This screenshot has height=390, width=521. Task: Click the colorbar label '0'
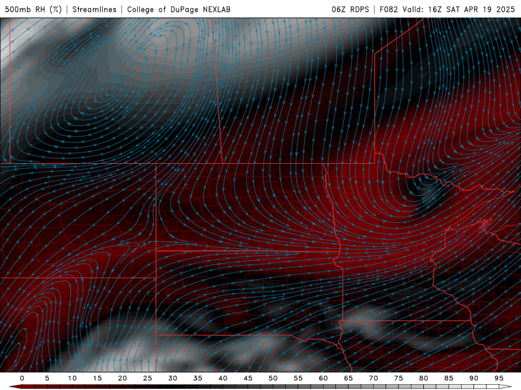pyautogui.click(x=22, y=378)
